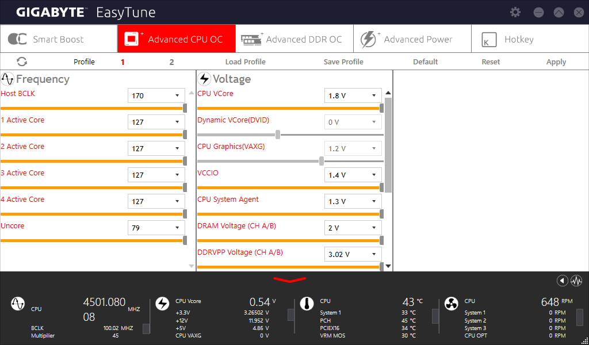Click the Reset button

491,62
